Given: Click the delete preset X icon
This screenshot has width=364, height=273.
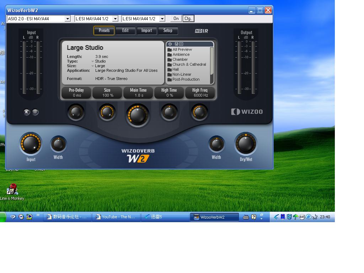Looking at the screenshot, I should 181,44.
